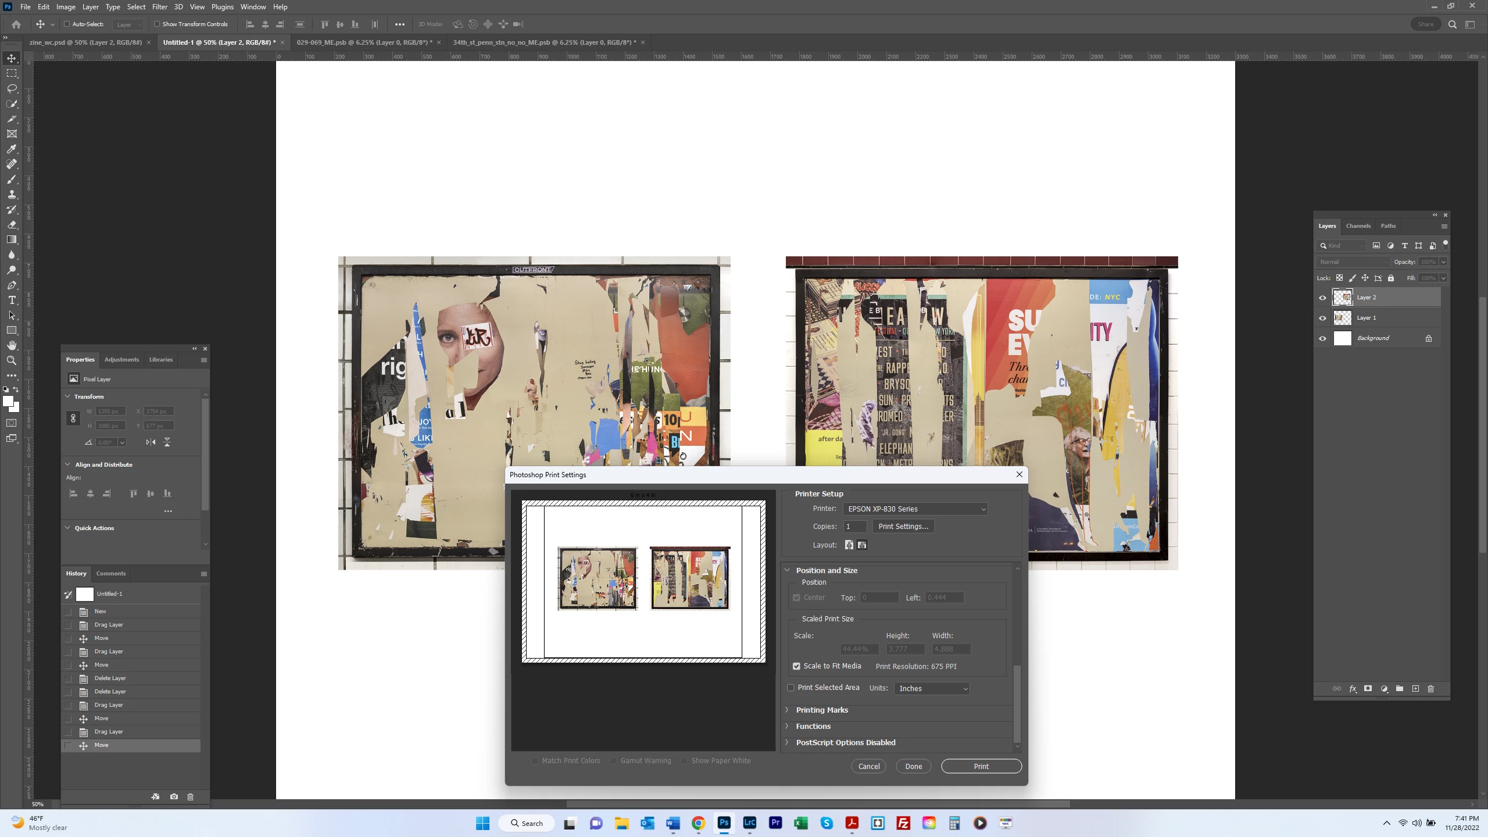The width and height of the screenshot is (1488, 837).
Task: Click the Print Settings... button
Action: 903,526
